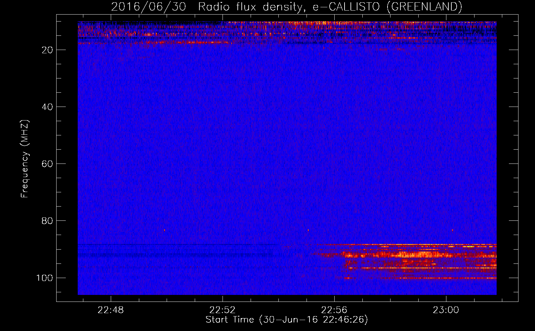Click the 23:00 time tick label
535x331 pixels.
[446, 310]
